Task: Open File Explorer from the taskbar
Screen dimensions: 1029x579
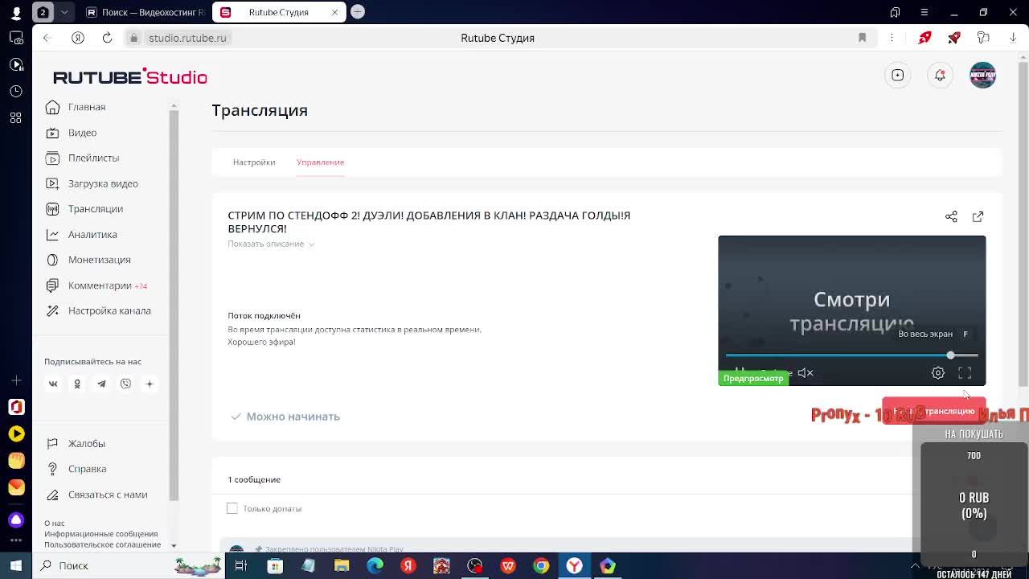Action: (x=342, y=565)
